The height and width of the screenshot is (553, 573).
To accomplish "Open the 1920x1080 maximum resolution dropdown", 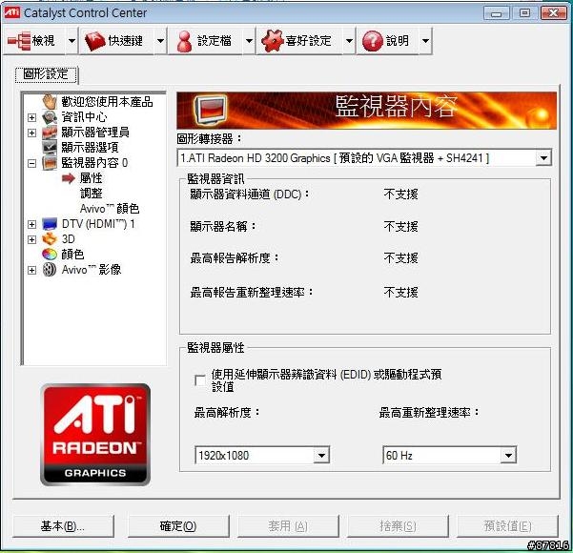I will coord(321,456).
